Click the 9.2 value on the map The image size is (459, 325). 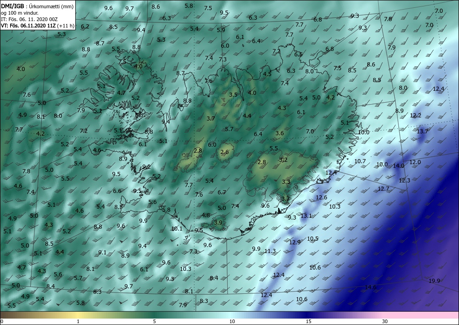pos(146,167)
